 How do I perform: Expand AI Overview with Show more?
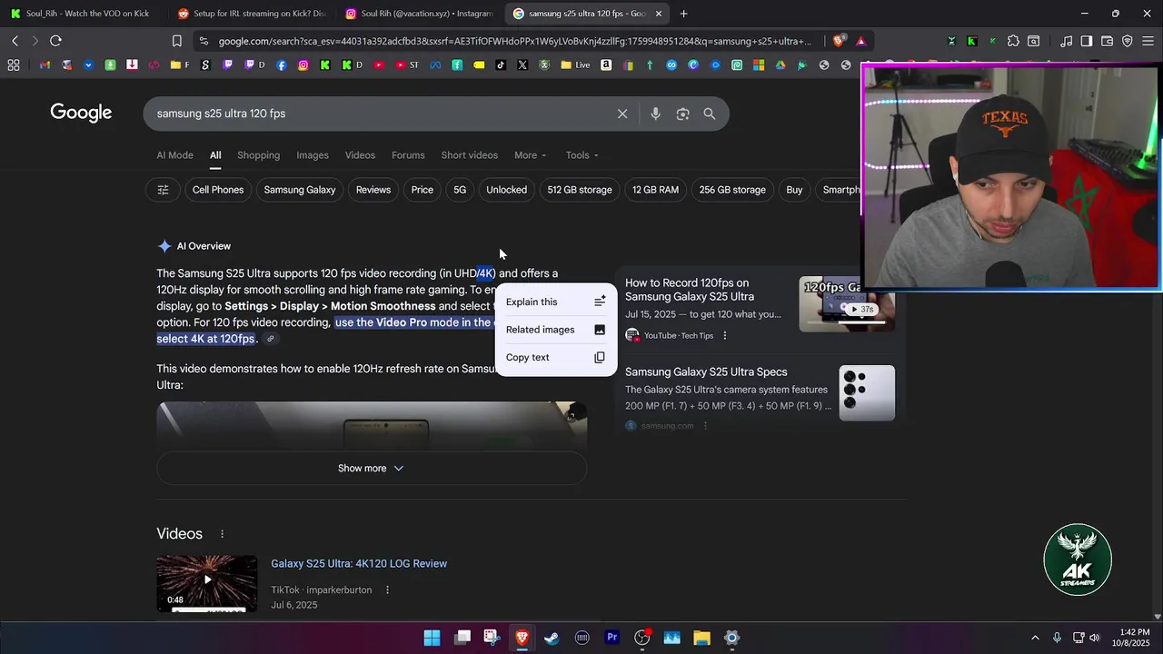[371, 469]
